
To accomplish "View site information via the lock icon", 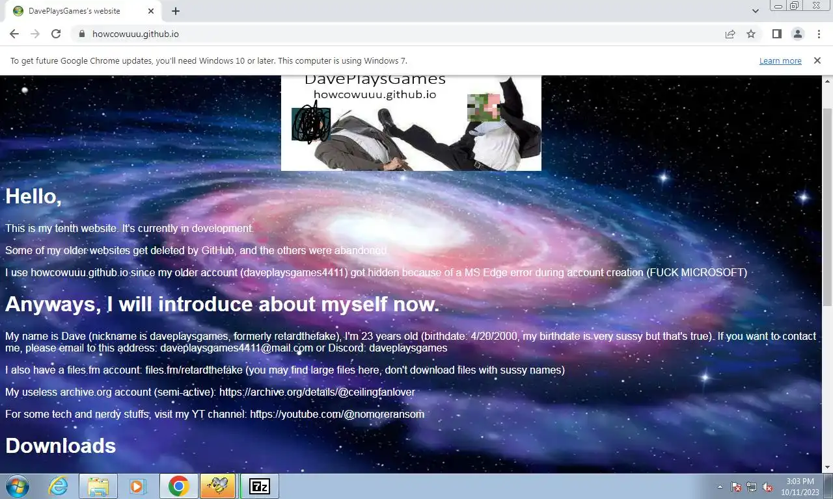I will tap(81, 34).
